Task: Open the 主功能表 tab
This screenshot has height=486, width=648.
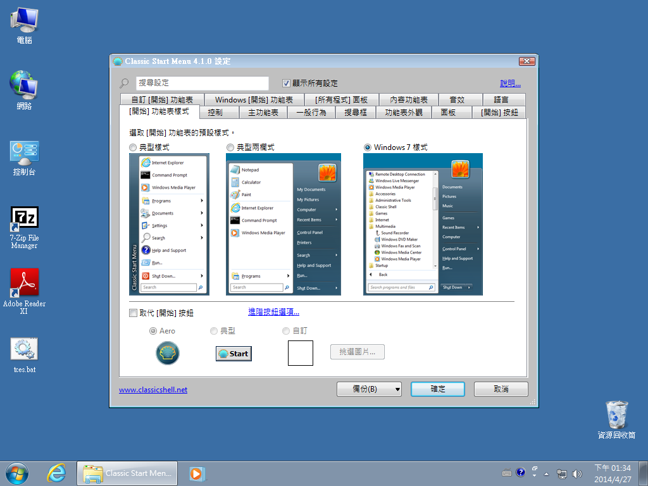Action: (263, 113)
